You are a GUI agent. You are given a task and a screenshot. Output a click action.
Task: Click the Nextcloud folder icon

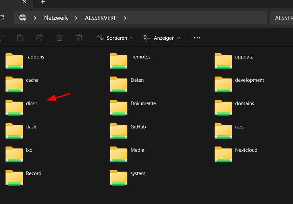(x=223, y=154)
